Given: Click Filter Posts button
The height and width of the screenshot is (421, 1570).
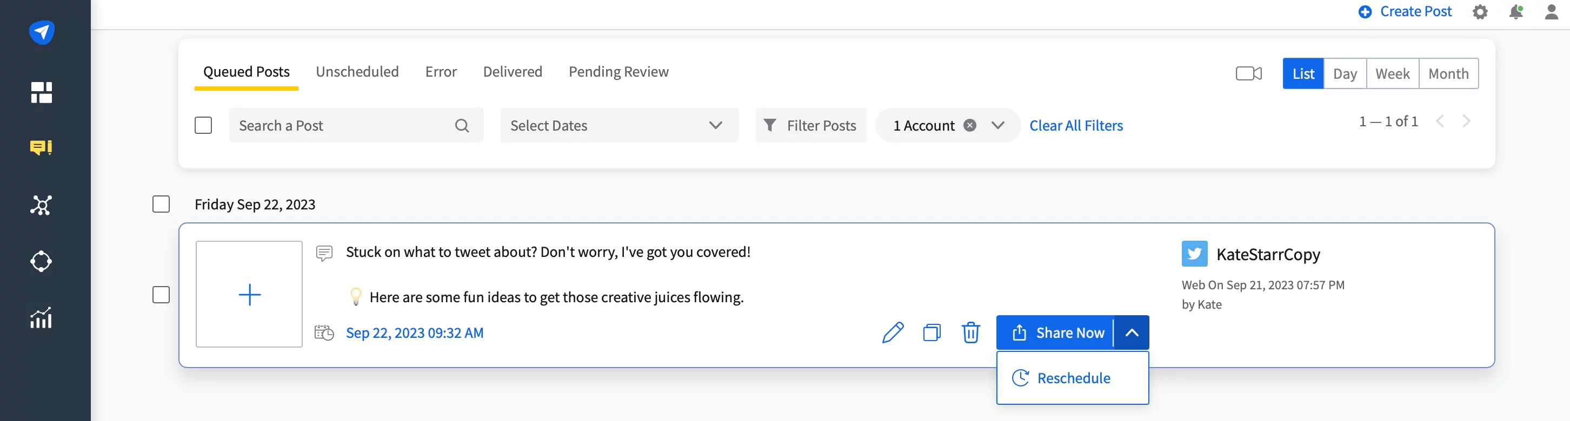Looking at the screenshot, I should [x=810, y=125].
